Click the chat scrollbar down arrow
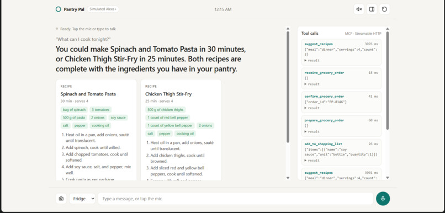 click(288, 178)
